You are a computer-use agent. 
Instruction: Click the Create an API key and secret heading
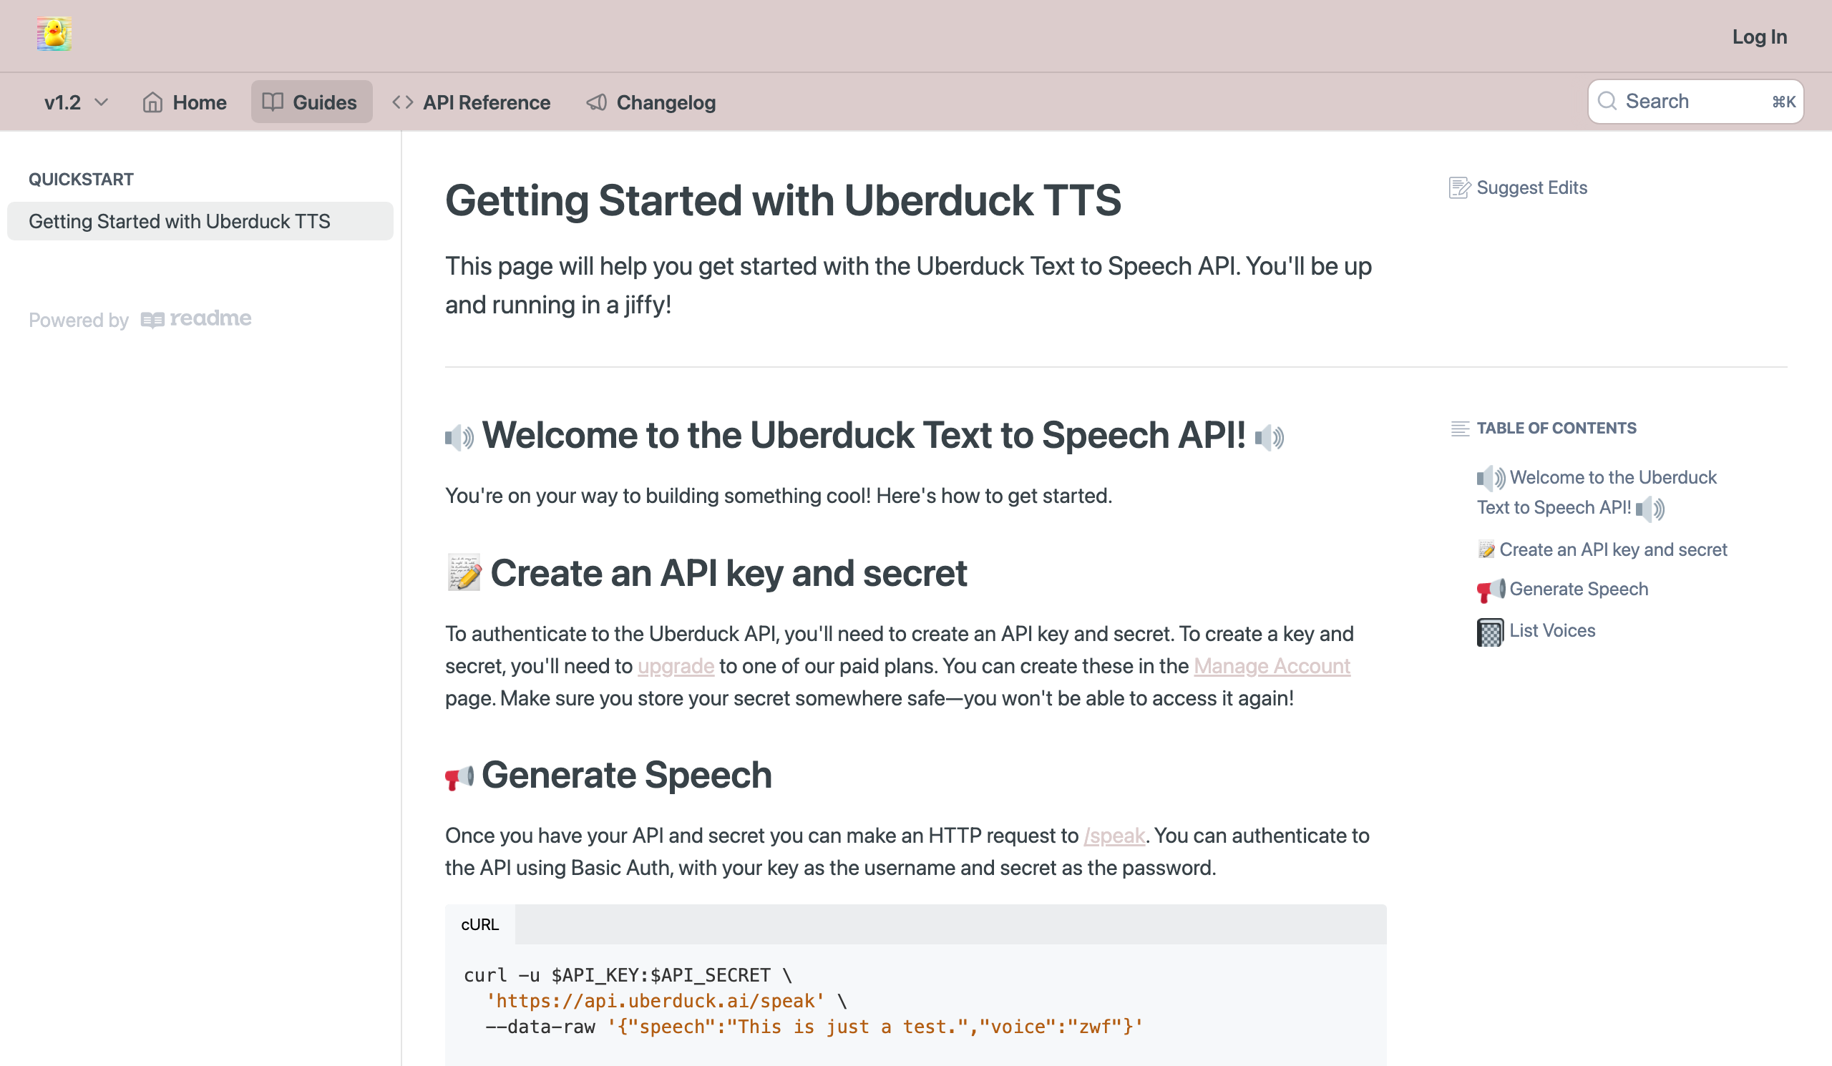(729, 573)
